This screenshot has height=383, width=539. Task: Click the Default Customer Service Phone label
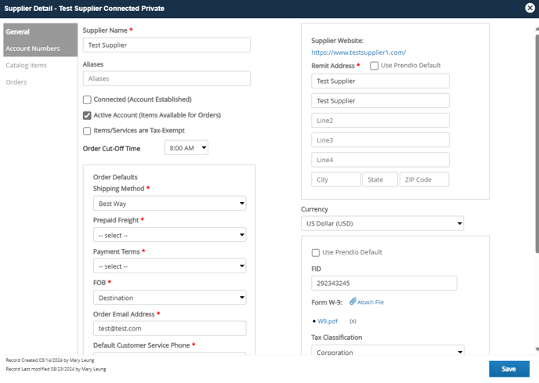click(x=141, y=345)
